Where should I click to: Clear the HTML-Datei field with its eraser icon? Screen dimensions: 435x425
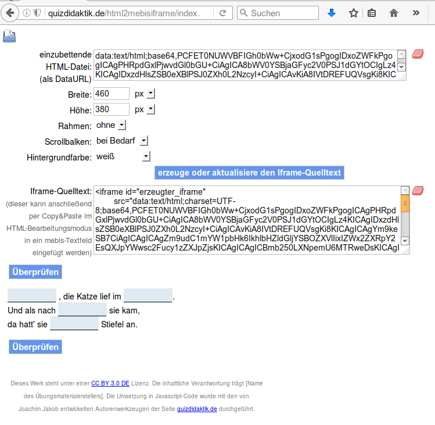point(418,54)
